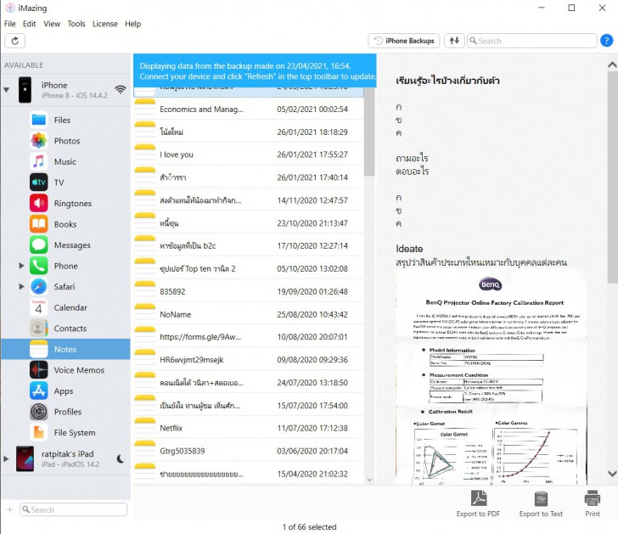
Task: Click the iPad sleep moon icon
Action: [121, 458]
